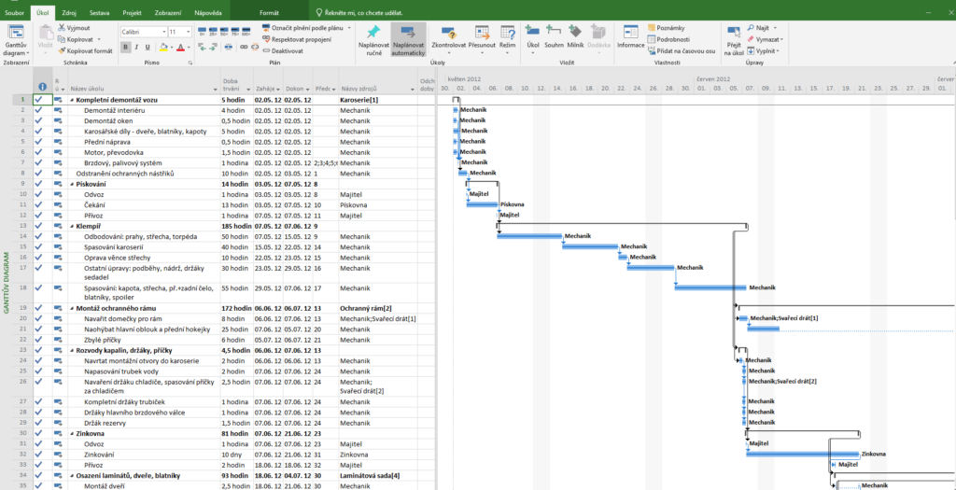Collapse the Pískování summary task
956x490 pixels.
[x=72, y=185]
